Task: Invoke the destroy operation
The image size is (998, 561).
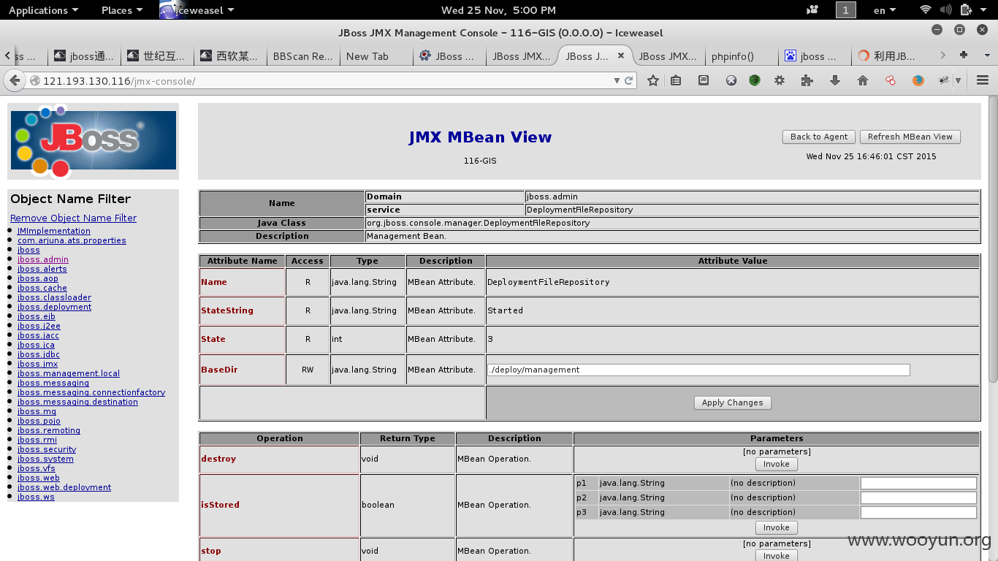Action: coord(776,464)
